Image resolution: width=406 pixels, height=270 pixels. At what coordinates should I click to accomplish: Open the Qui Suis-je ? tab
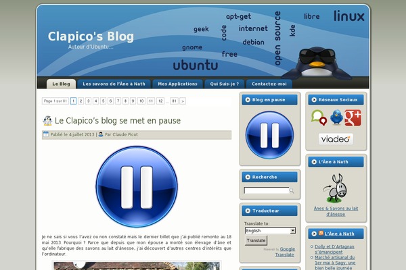[224, 84]
